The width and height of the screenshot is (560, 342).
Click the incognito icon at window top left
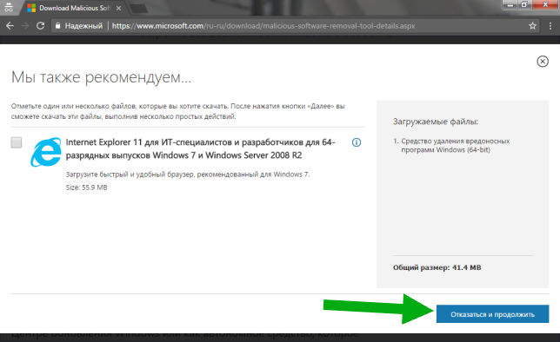9,7
